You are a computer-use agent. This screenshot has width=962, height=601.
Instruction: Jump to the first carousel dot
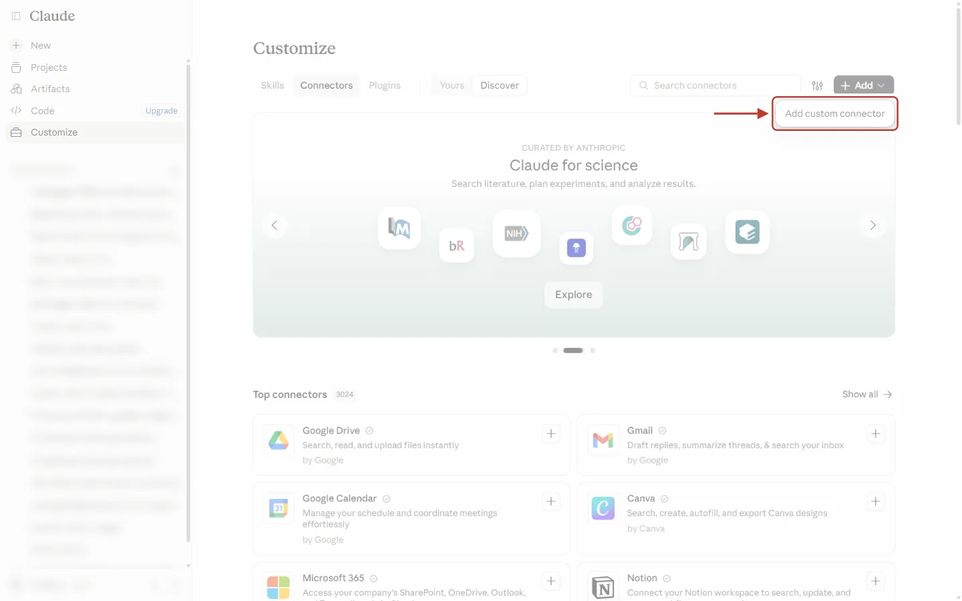click(x=555, y=351)
